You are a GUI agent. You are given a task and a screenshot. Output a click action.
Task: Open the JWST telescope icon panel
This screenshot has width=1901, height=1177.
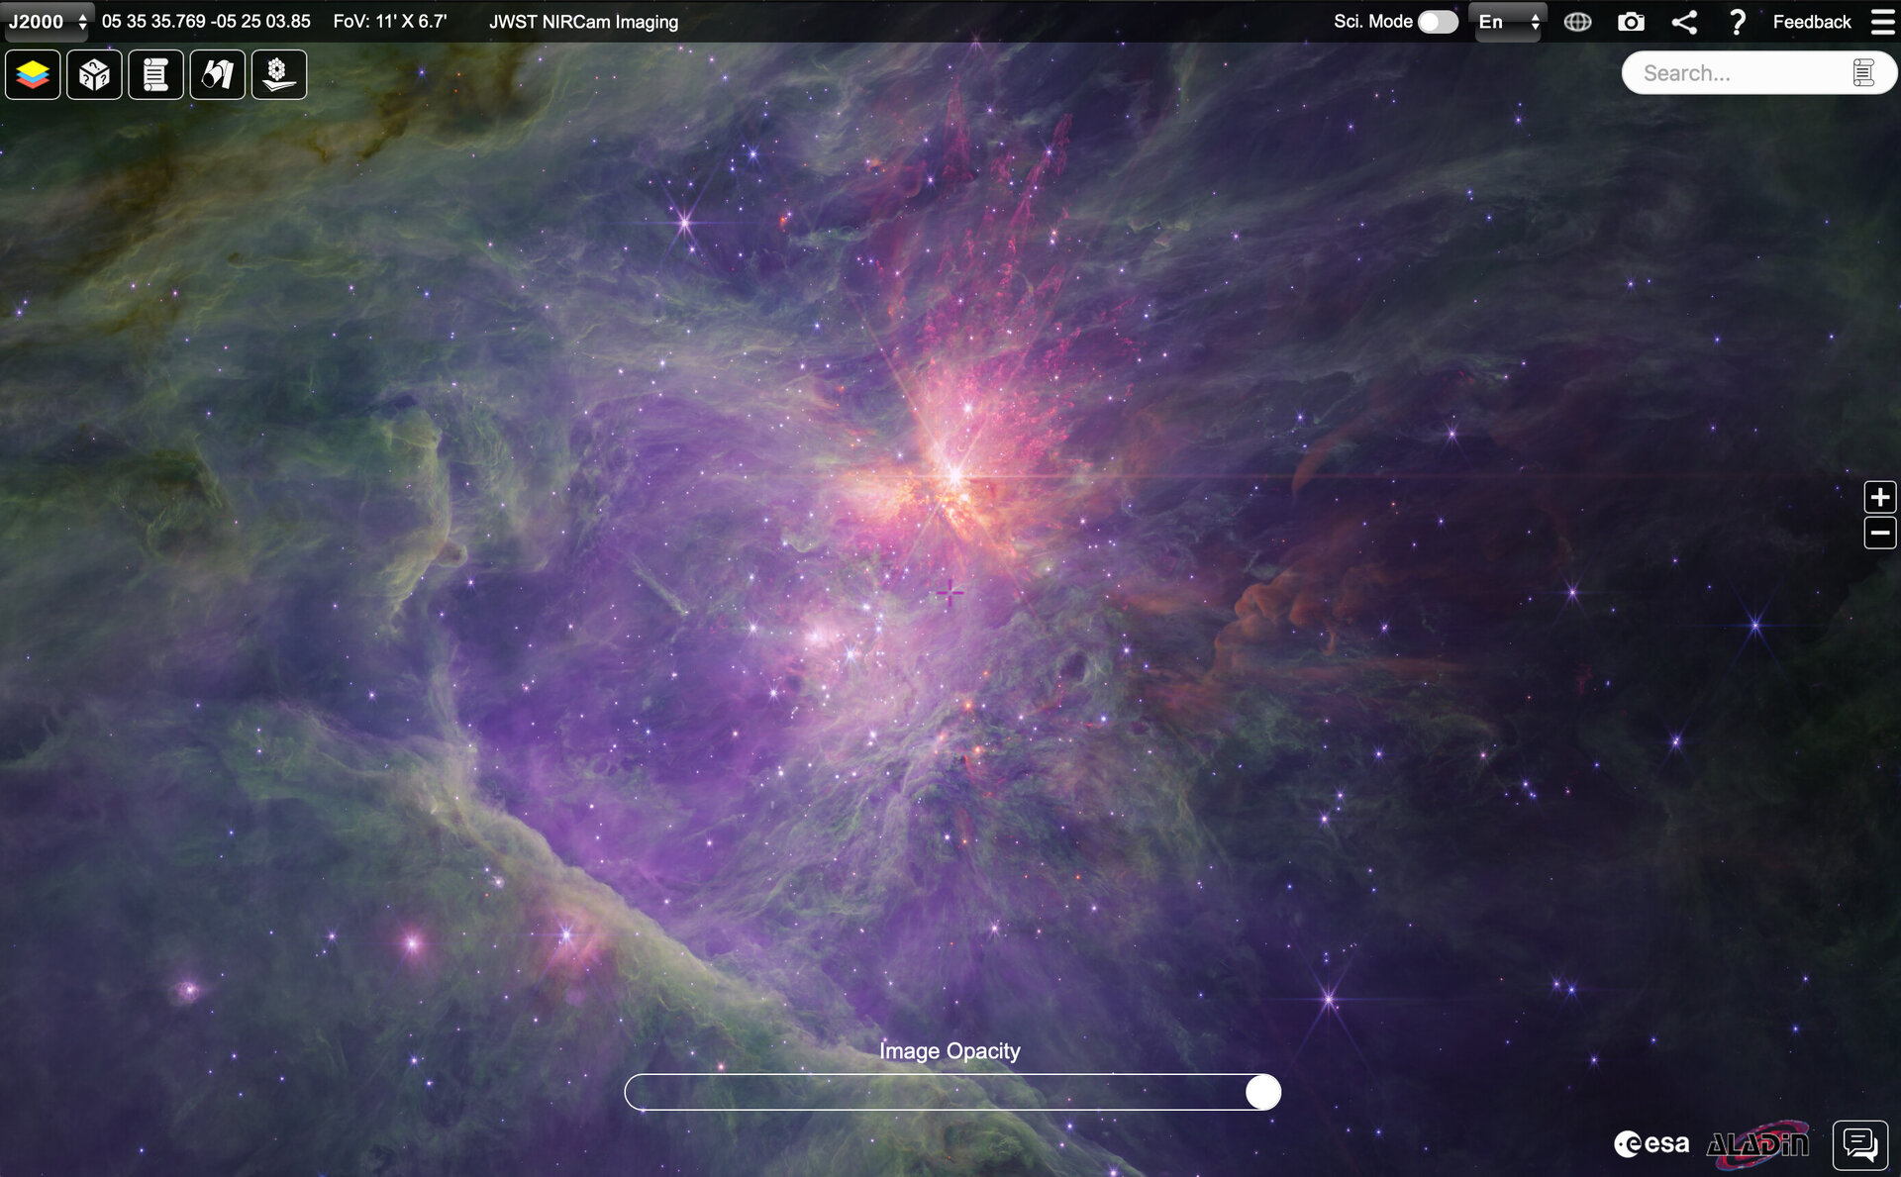[x=278, y=74]
